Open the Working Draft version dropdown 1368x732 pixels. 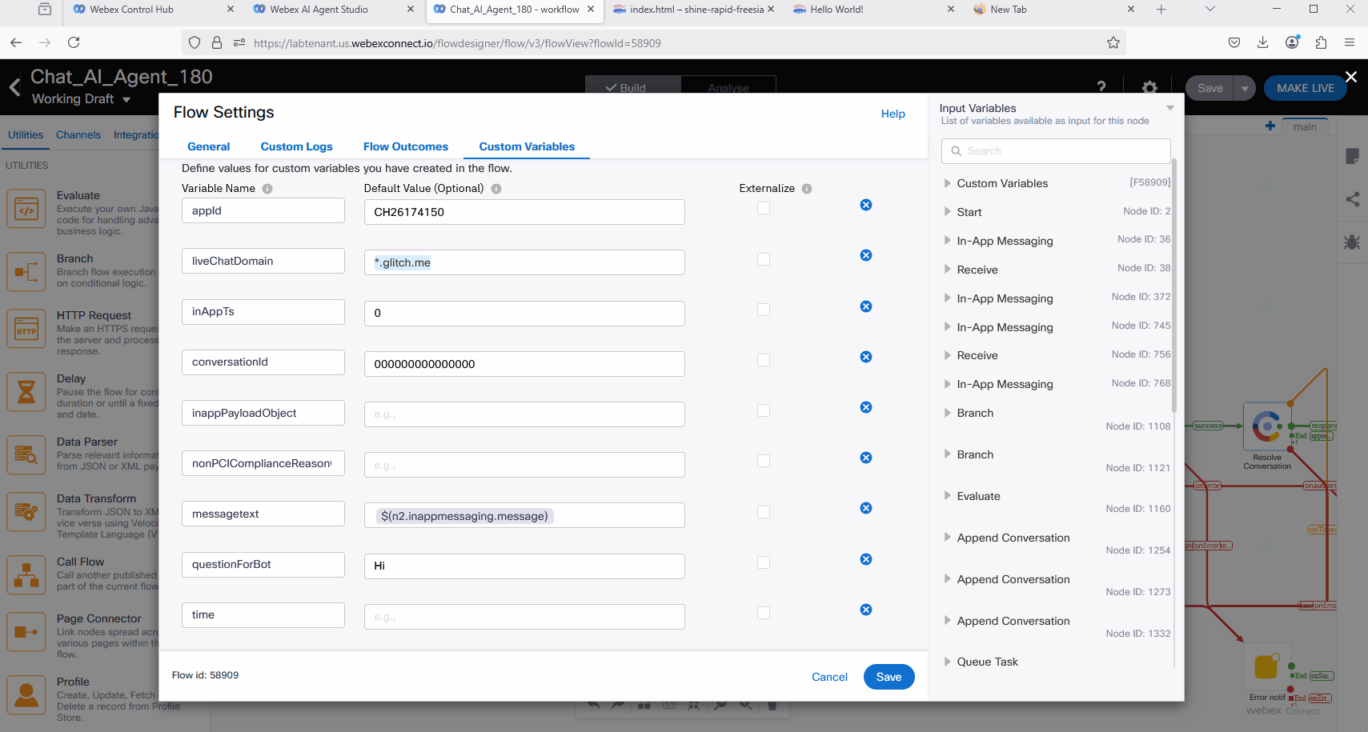click(x=126, y=99)
